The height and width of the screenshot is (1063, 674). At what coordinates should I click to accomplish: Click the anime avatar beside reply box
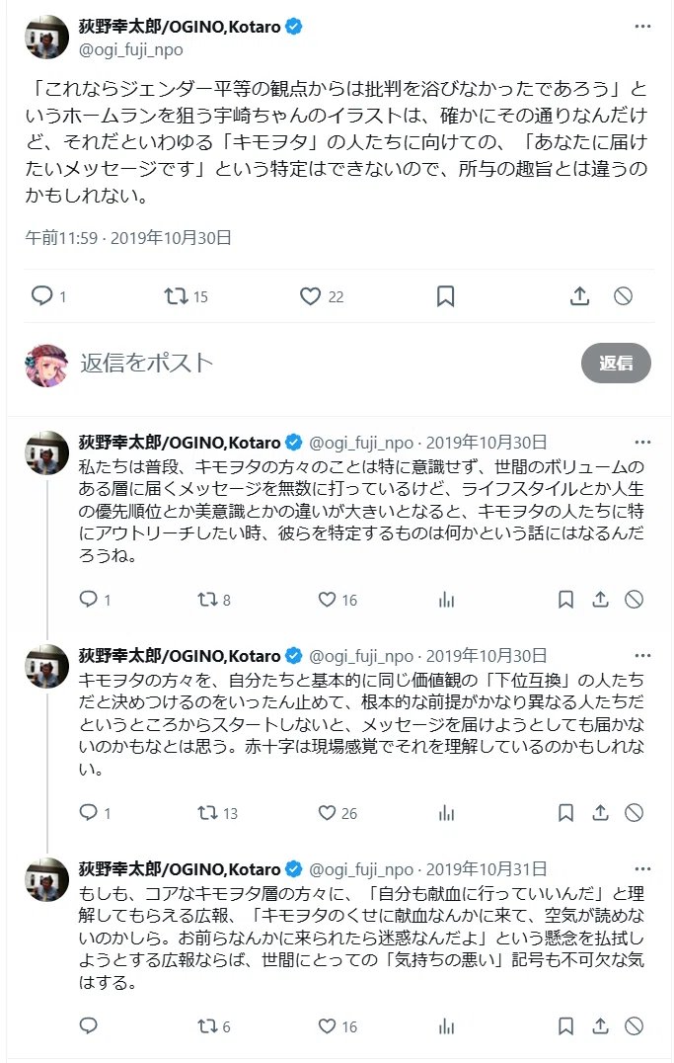46,365
